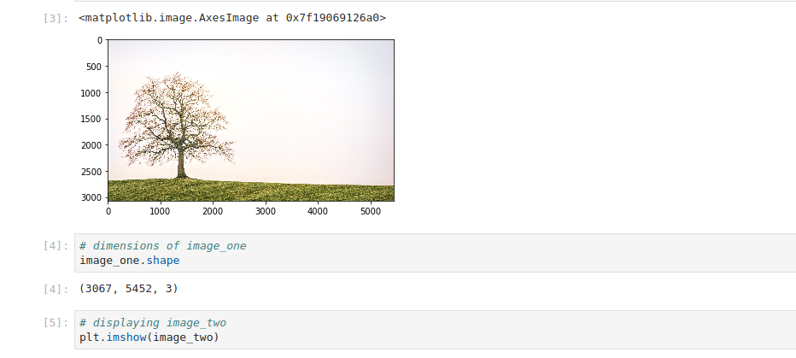Click the word shape in cell 4

(163, 261)
